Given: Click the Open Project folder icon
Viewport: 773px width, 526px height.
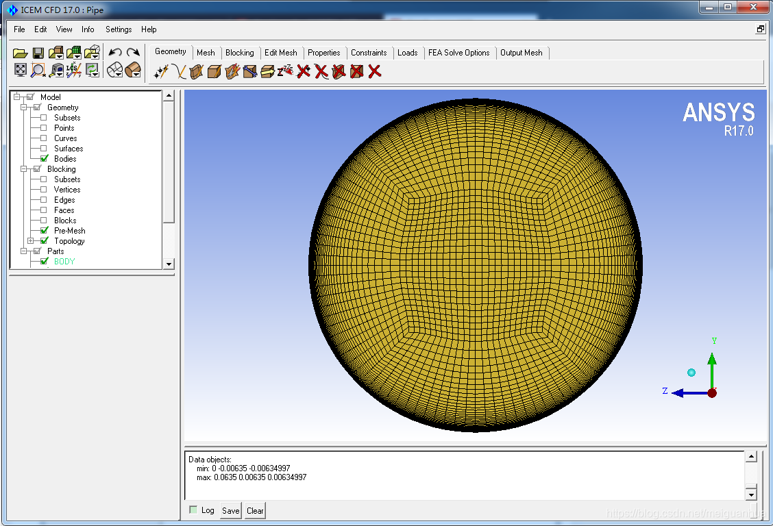Looking at the screenshot, I should [20, 53].
